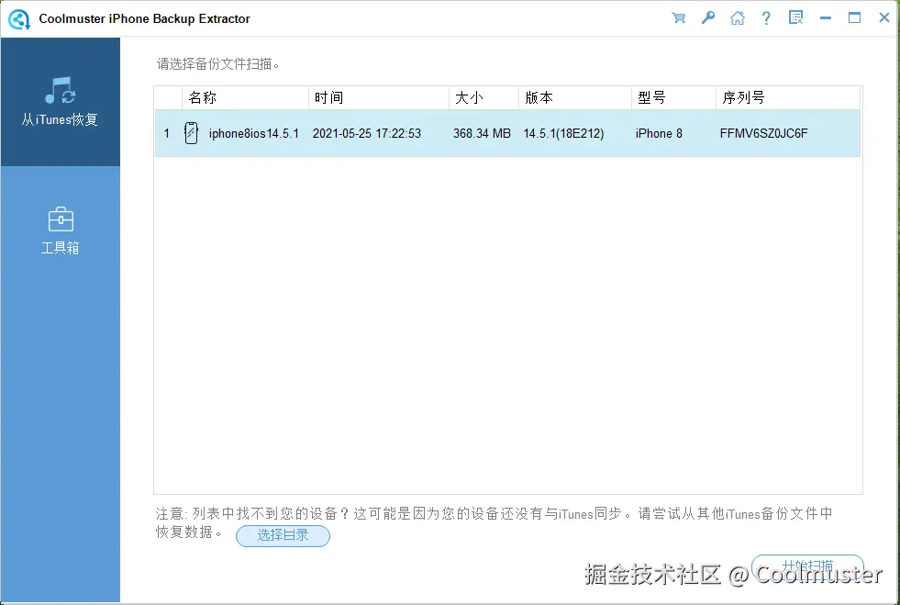This screenshot has height=605, width=900.
Task: Click the Coolmuster logo in the top-left corner
Action: 18,18
